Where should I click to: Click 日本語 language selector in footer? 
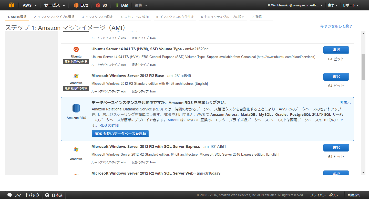point(54,195)
